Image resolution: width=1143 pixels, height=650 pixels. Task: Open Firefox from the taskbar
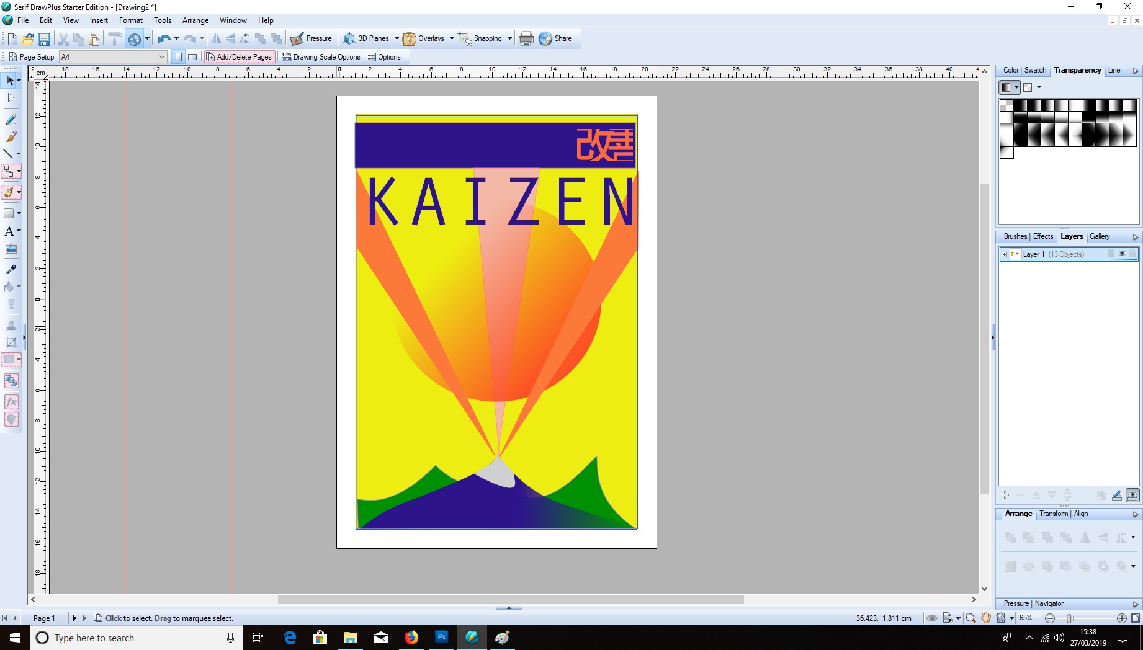point(411,638)
